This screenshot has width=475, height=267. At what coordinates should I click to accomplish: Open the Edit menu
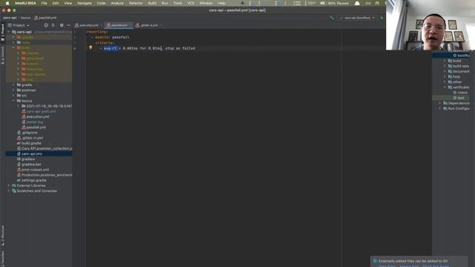click(x=56, y=3)
